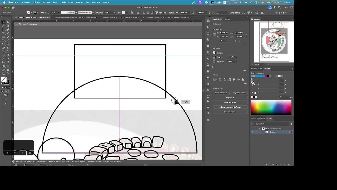Screen dimensions: 337x190
Task: Toggle the constrain width and height proportions link
Action: (246, 35)
